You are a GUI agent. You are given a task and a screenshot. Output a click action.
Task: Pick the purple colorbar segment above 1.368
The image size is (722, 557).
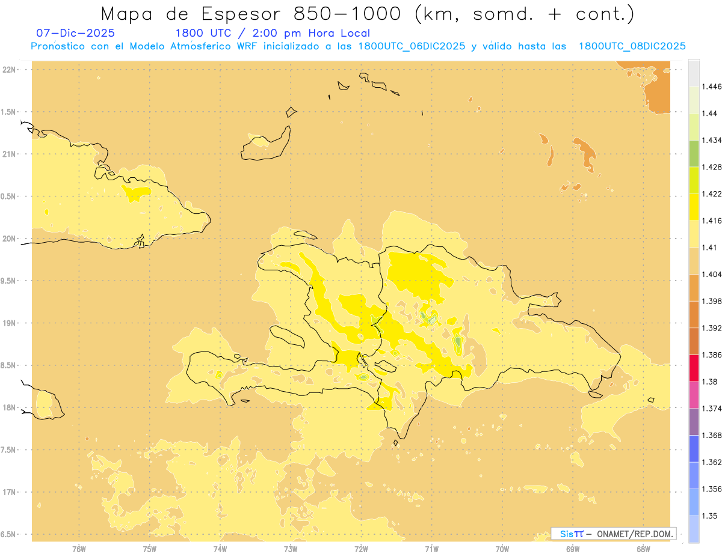(x=694, y=421)
